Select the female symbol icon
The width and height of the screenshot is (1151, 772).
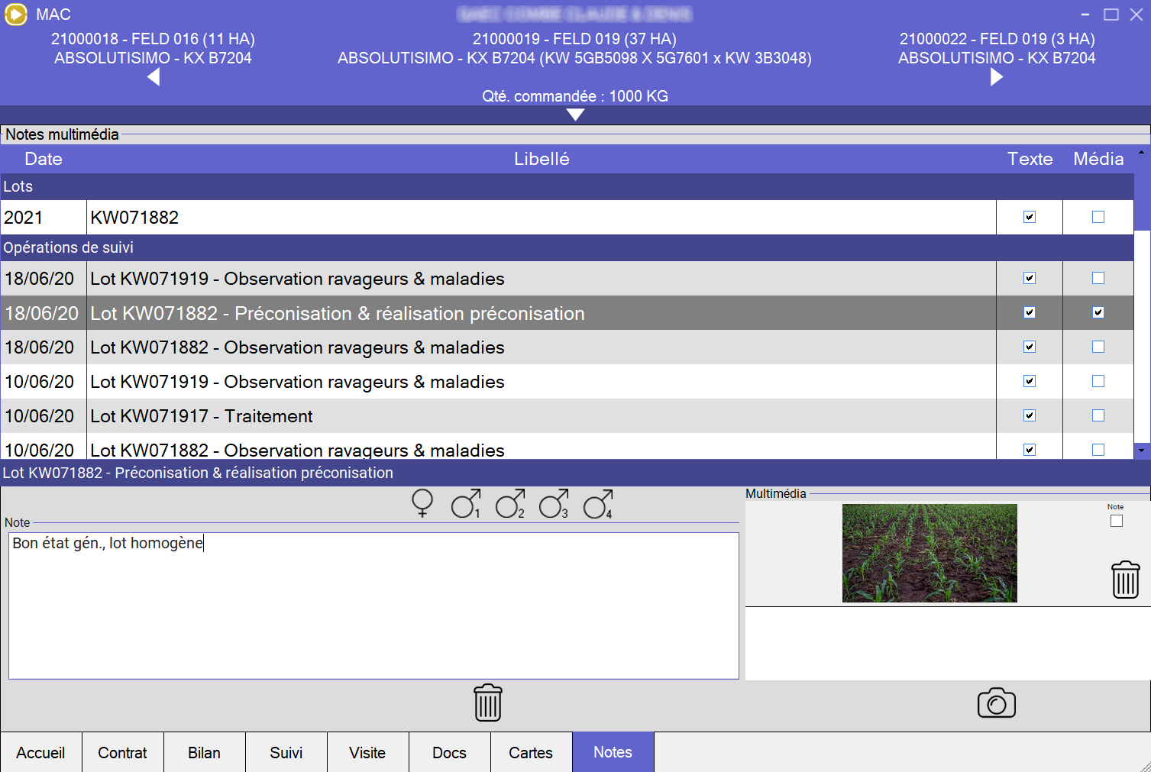tap(422, 503)
